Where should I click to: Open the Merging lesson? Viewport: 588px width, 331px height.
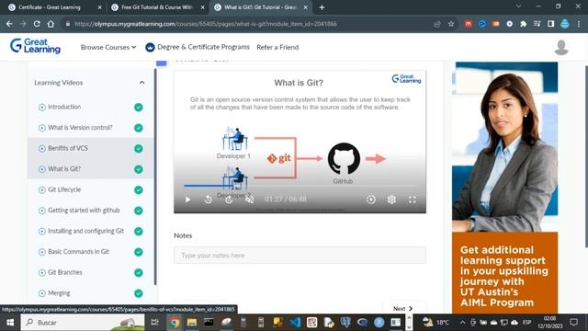(59, 292)
